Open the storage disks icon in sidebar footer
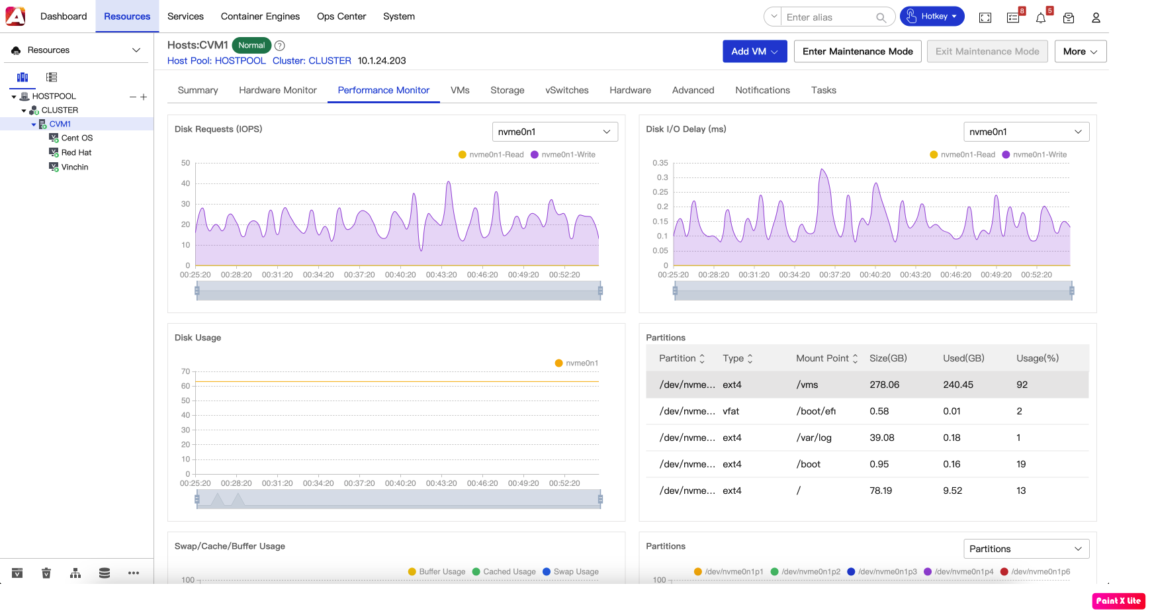The width and height of the screenshot is (1152, 615). (x=105, y=573)
